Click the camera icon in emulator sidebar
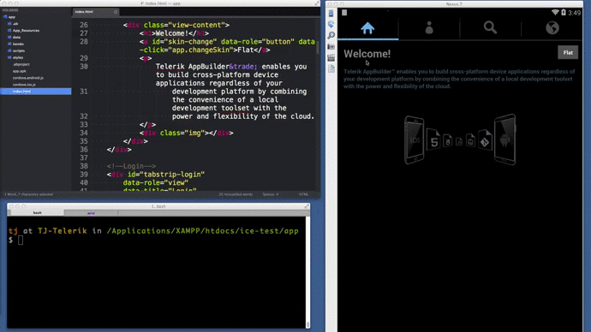591x332 pixels. [x=331, y=47]
